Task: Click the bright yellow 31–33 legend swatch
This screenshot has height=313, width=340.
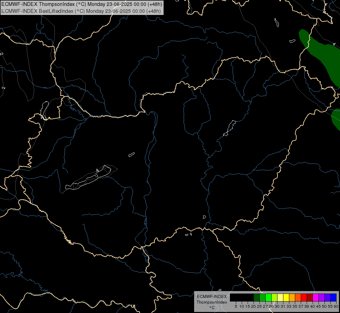Action: pos(286,298)
